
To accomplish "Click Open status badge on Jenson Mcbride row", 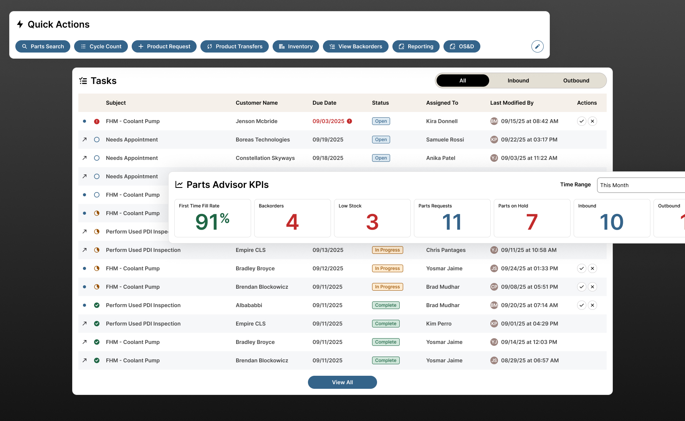I will click(x=381, y=121).
